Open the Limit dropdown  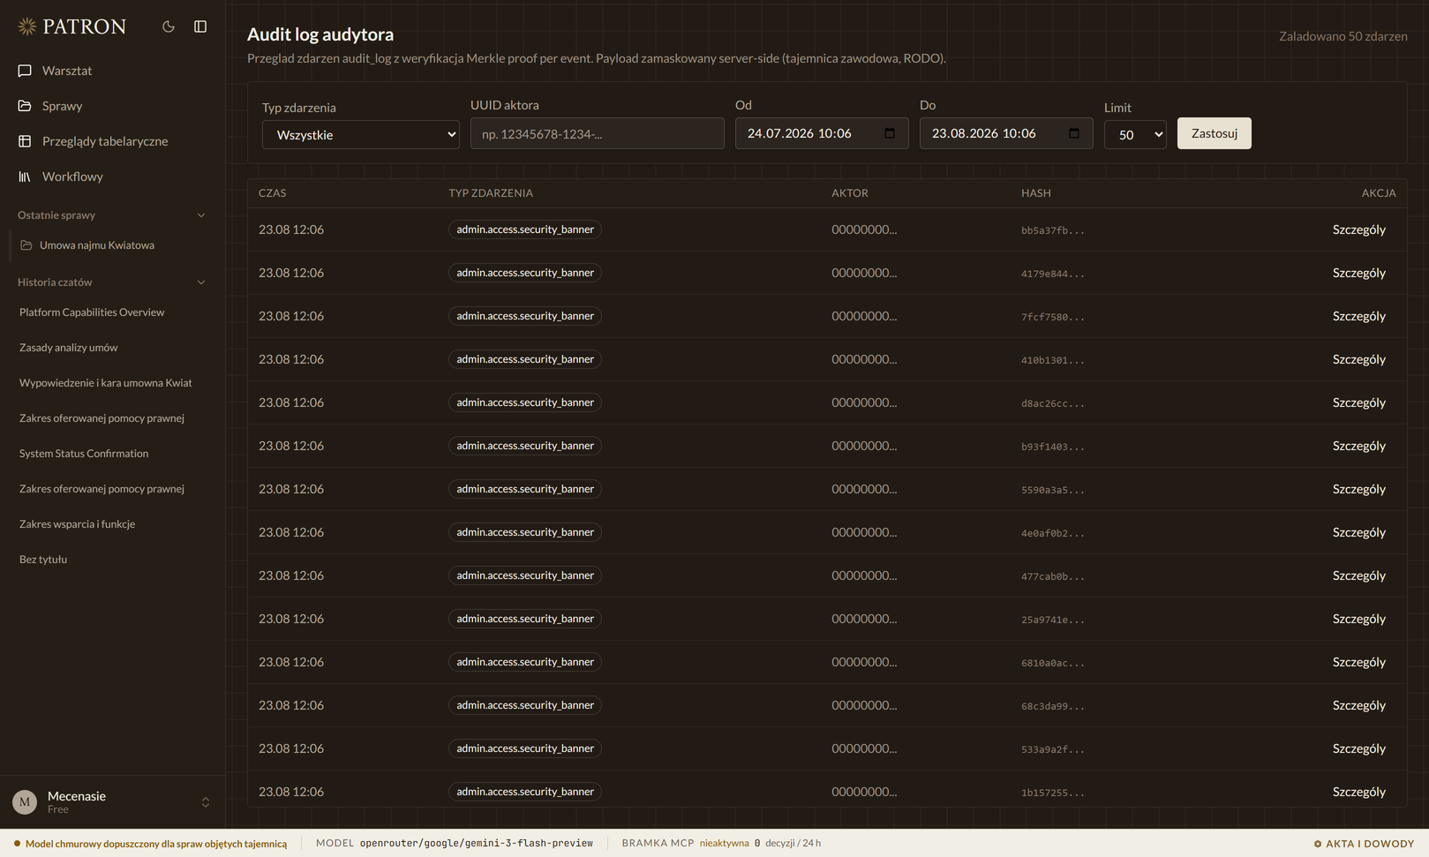pos(1135,134)
